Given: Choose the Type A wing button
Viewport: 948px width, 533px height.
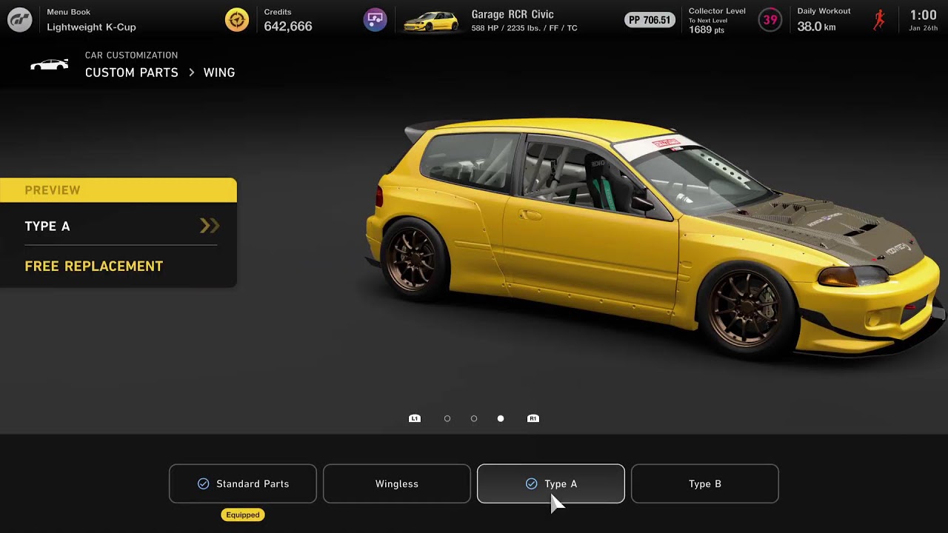Looking at the screenshot, I should [x=551, y=483].
